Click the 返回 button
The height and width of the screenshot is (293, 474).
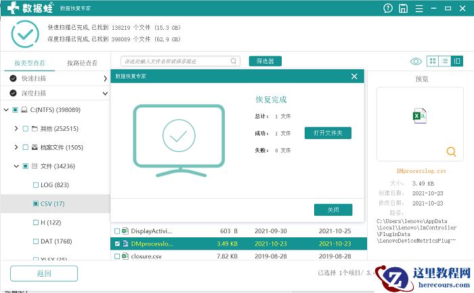(44, 273)
